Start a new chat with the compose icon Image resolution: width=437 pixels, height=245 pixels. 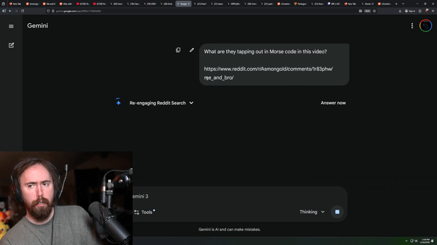click(x=11, y=45)
